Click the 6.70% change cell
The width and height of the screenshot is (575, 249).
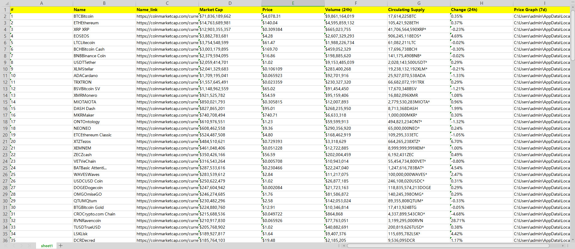482,141
